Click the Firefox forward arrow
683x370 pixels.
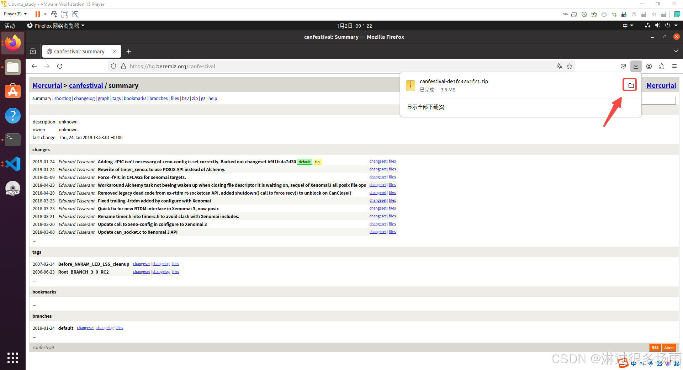click(47, 66)
